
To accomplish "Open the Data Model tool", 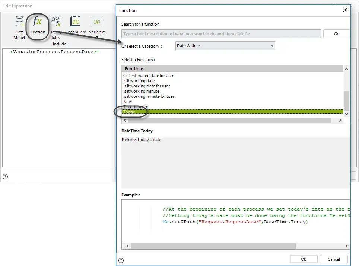I will pos(19,28).
